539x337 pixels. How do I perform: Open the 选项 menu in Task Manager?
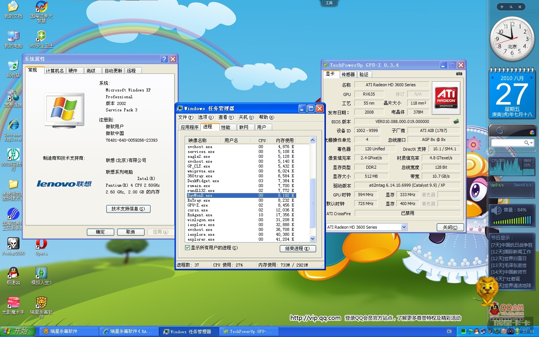coord(206,117)
